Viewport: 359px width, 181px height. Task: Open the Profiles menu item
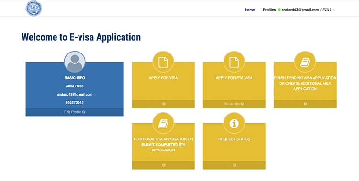click(x=269, y=10)
